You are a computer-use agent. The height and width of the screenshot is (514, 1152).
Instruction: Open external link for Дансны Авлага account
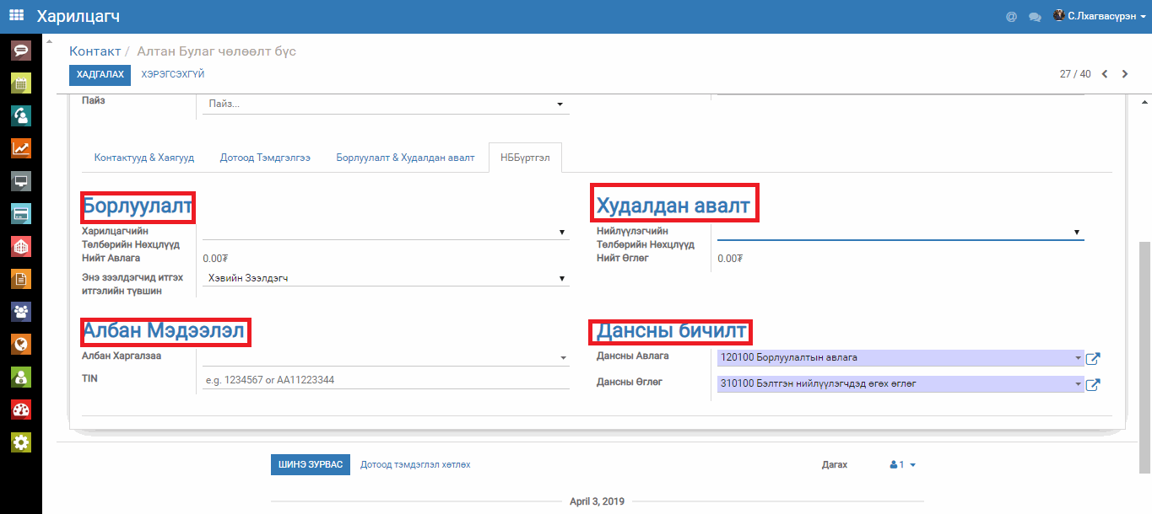click(x=1092, y=359)
